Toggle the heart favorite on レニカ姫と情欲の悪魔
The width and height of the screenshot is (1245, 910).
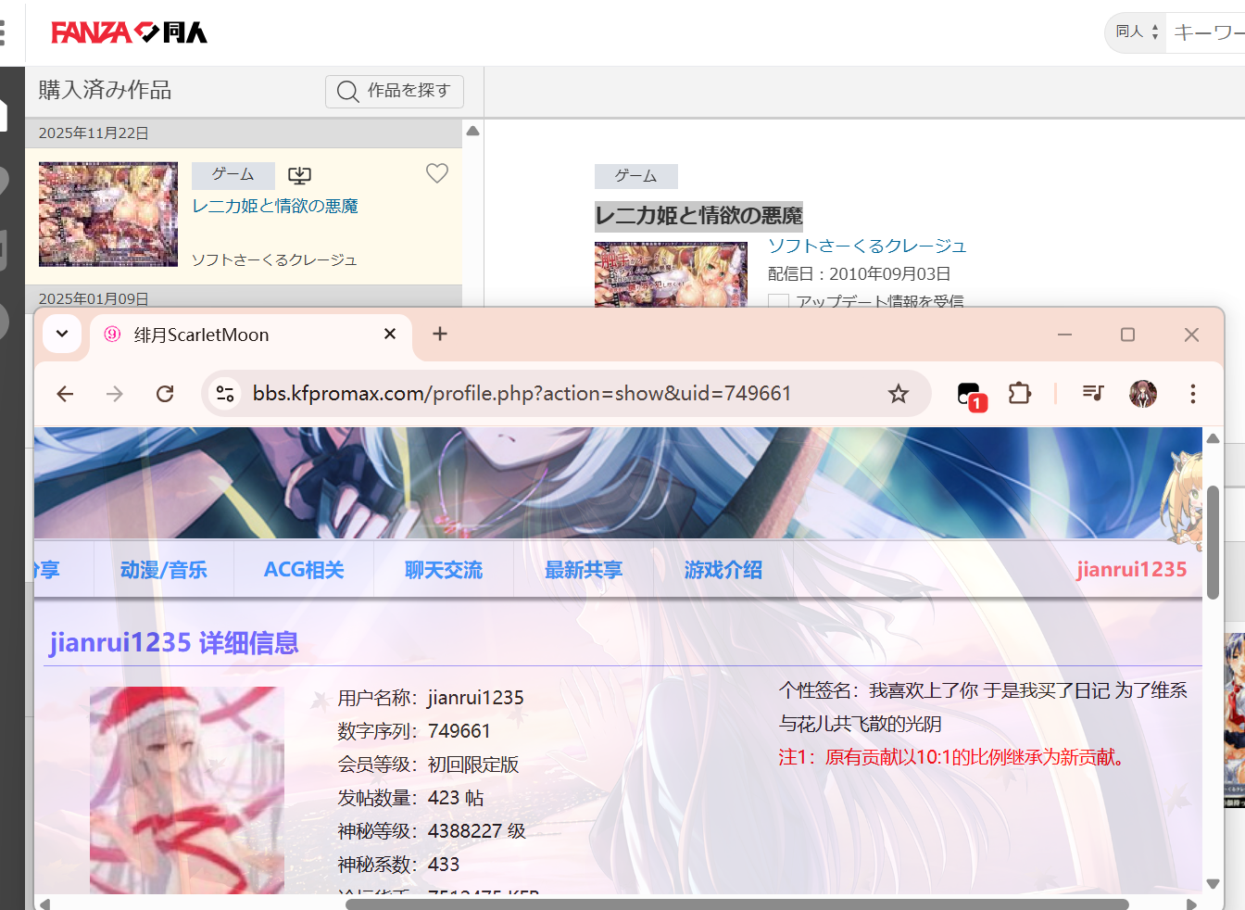click(x=436, y=173)
